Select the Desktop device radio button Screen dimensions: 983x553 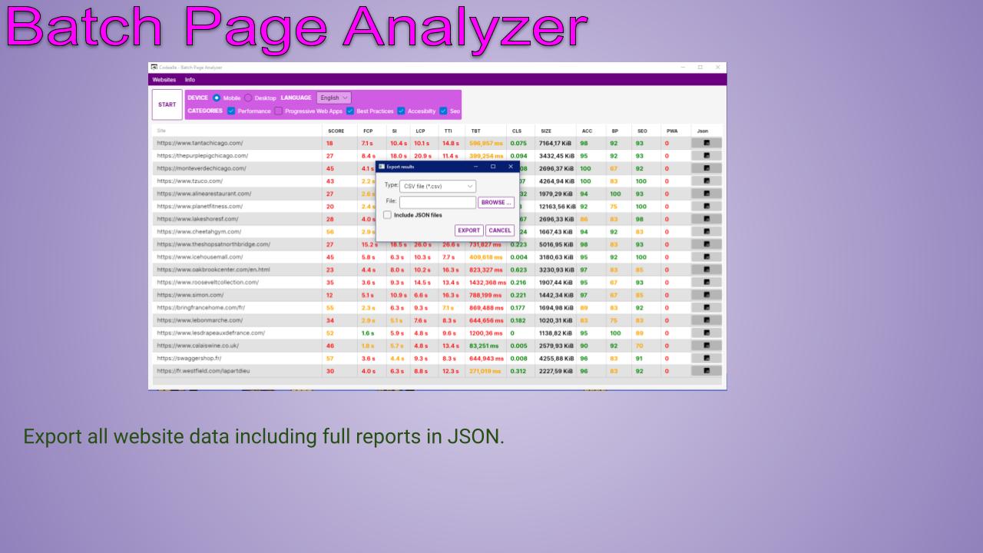click(x=248, y=98)
